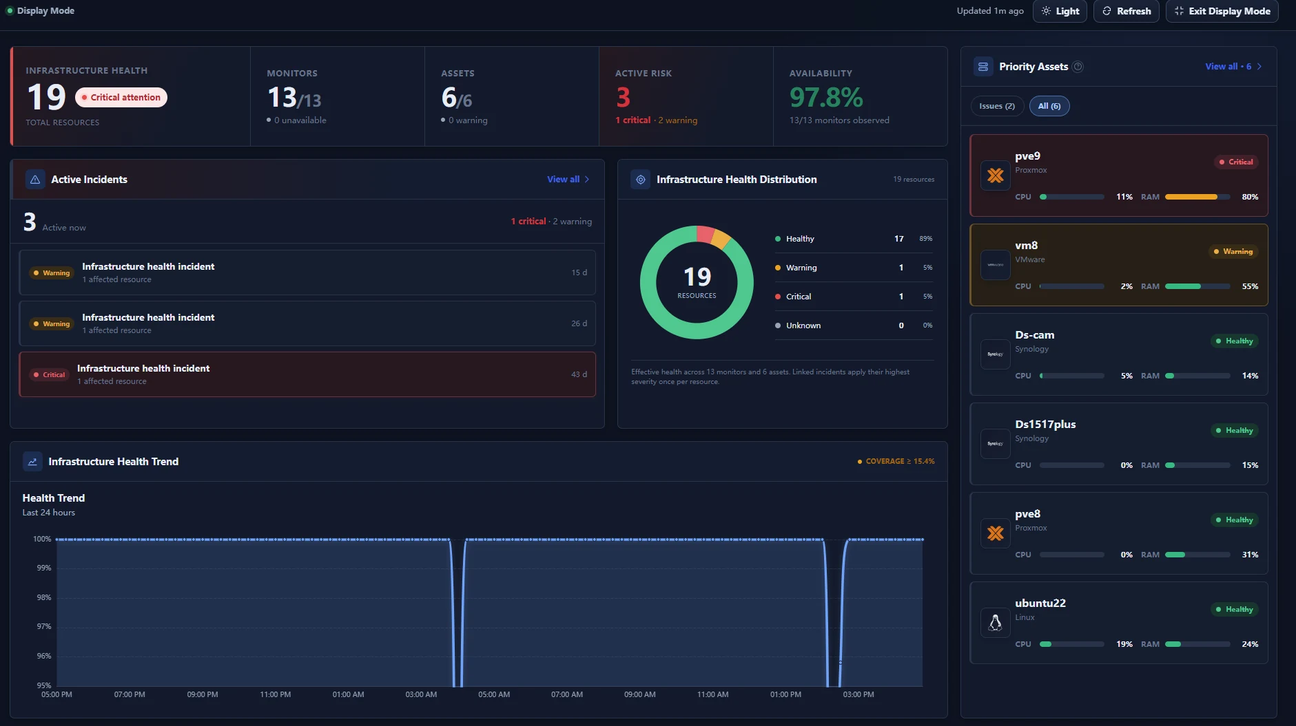Click the Critical legend row in distribution

(x=854, y=297)
